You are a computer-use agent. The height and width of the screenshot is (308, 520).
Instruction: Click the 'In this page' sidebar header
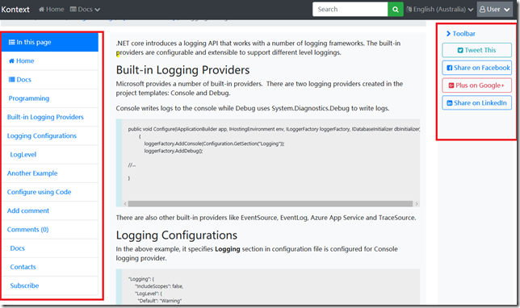click(x=50, y=42)
